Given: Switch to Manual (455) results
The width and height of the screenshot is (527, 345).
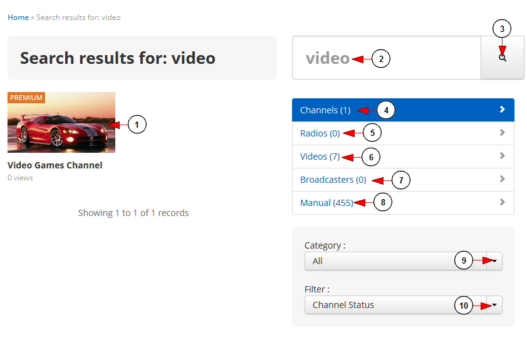Looking at the screenshot, I should (403, 203).
